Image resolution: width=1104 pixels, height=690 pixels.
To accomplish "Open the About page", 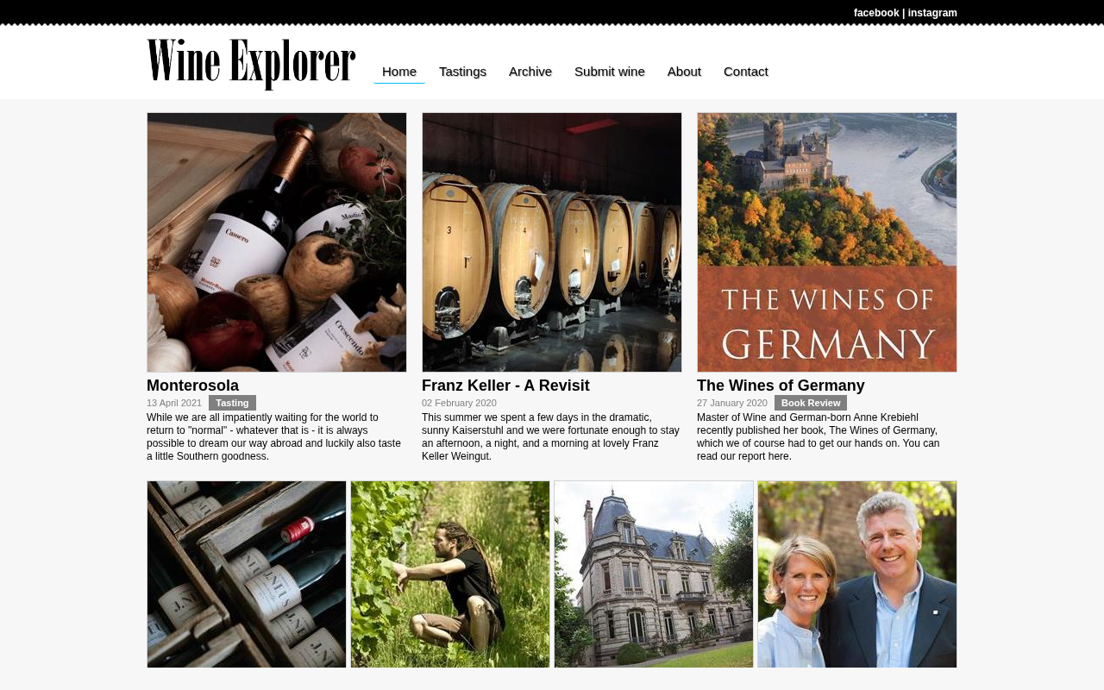I will (684, 72).
